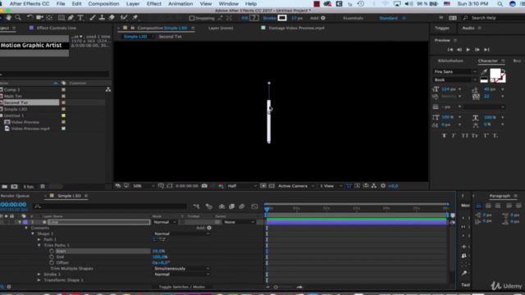Image resolution: width=525 pixels, height=295 pixels.
Task: Collapse Trim Paths 1 properties
Action: pyautogui.click(x=39, y=245)
